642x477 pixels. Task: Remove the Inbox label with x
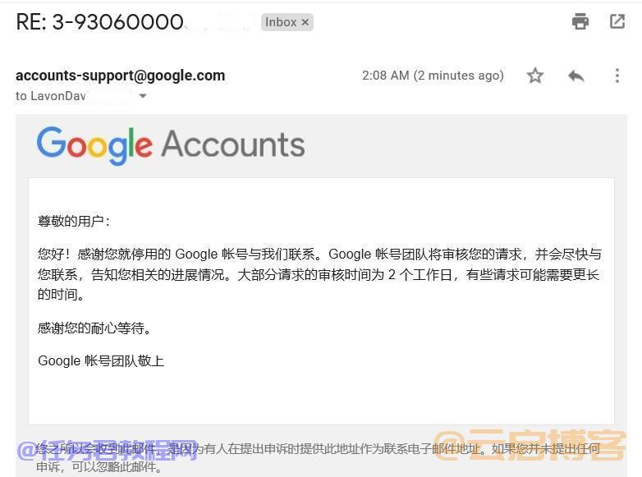coord(305,22)
